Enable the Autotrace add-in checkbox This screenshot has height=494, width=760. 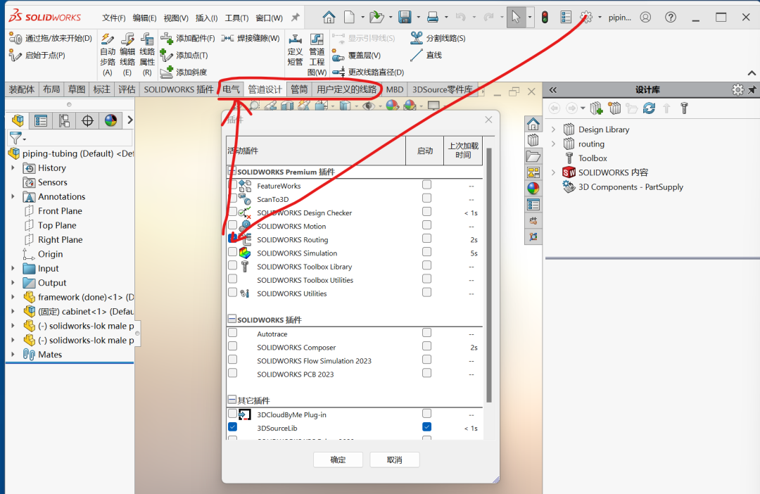pyautogui.click(x=233, y=333)
